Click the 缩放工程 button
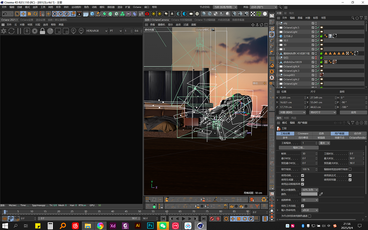Viewport: 368px width, 230px height. (x=299, y=147)
